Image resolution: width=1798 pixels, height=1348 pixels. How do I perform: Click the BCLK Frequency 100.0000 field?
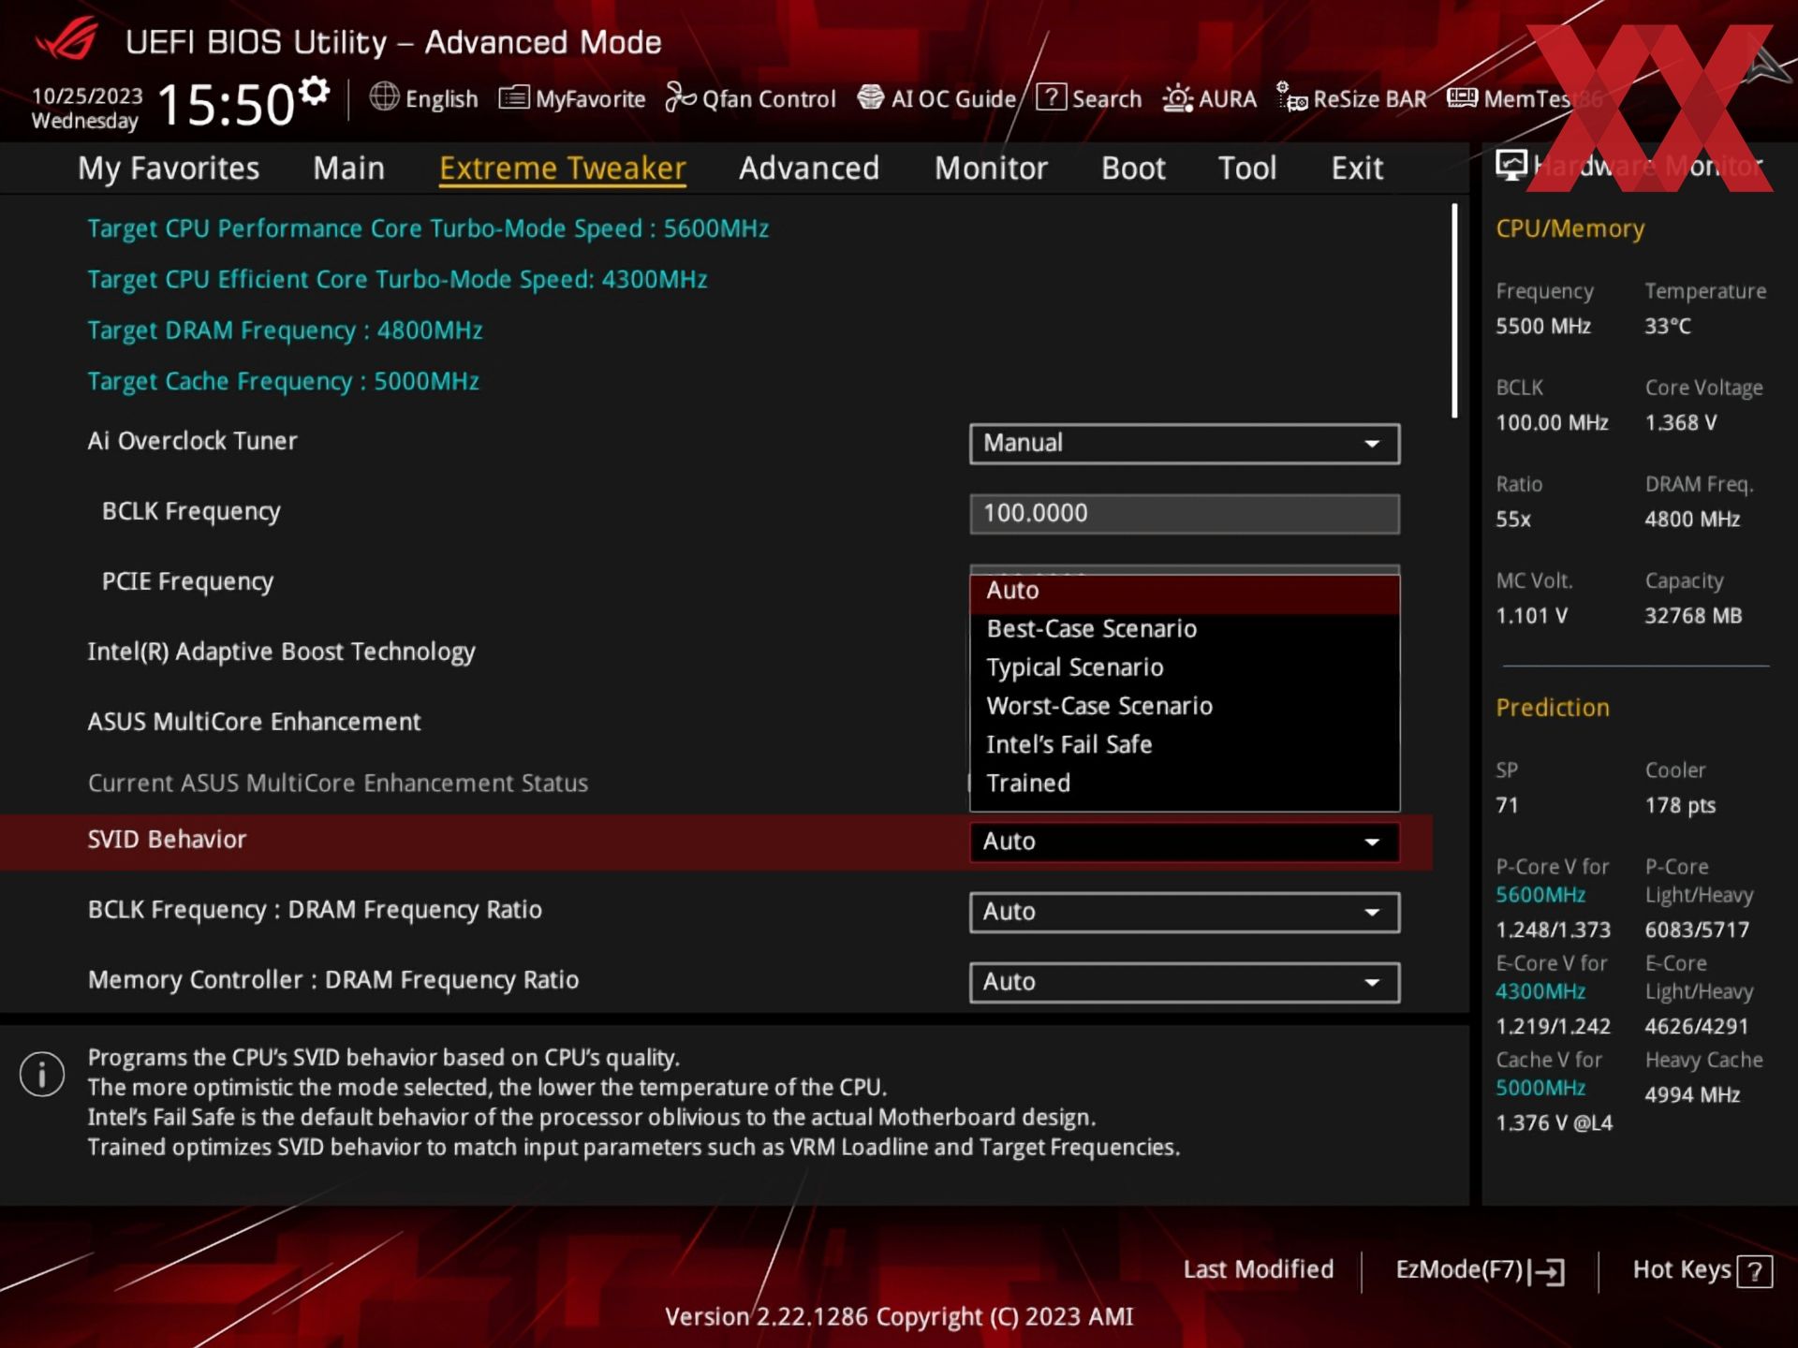coord(1185,514)
